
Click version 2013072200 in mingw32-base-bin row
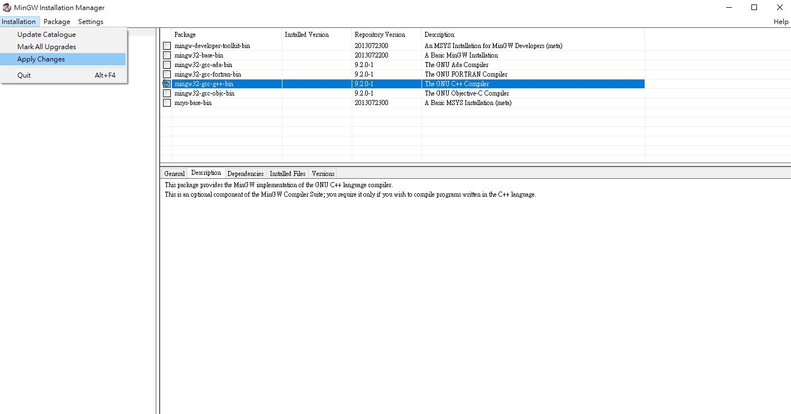pos(371,55)
